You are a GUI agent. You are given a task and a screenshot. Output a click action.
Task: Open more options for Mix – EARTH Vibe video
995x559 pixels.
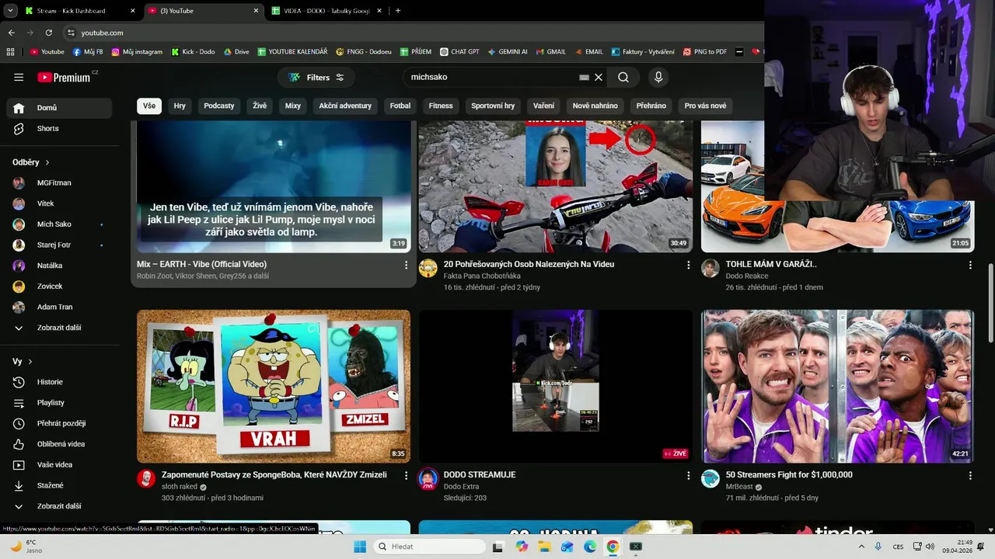406,265
